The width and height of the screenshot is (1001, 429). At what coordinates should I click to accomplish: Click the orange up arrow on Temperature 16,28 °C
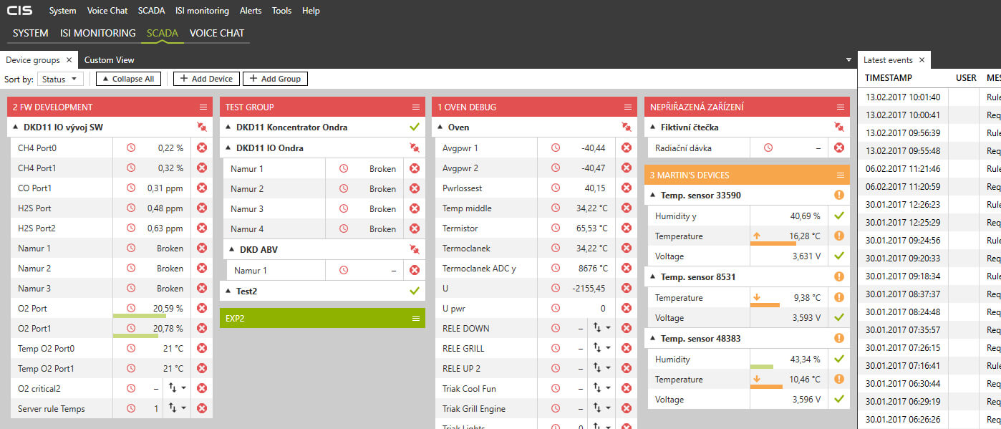[757, 236]
